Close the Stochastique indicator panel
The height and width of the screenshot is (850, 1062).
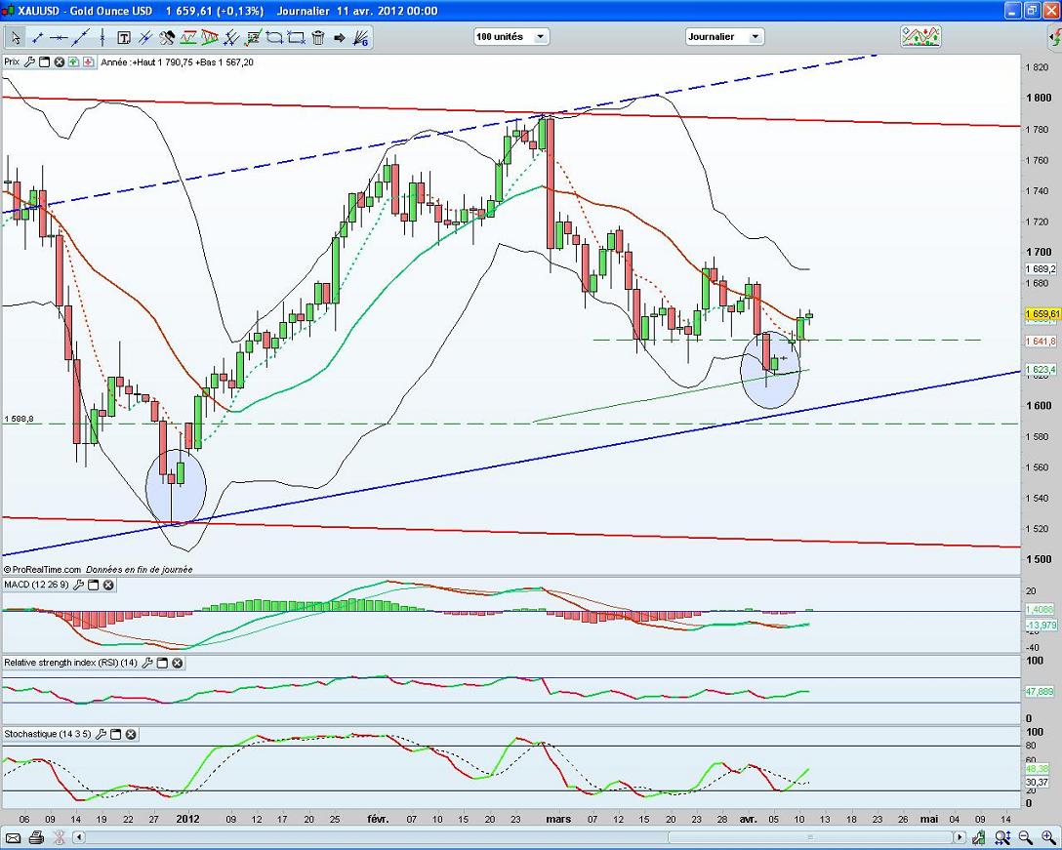click(131, 734)
